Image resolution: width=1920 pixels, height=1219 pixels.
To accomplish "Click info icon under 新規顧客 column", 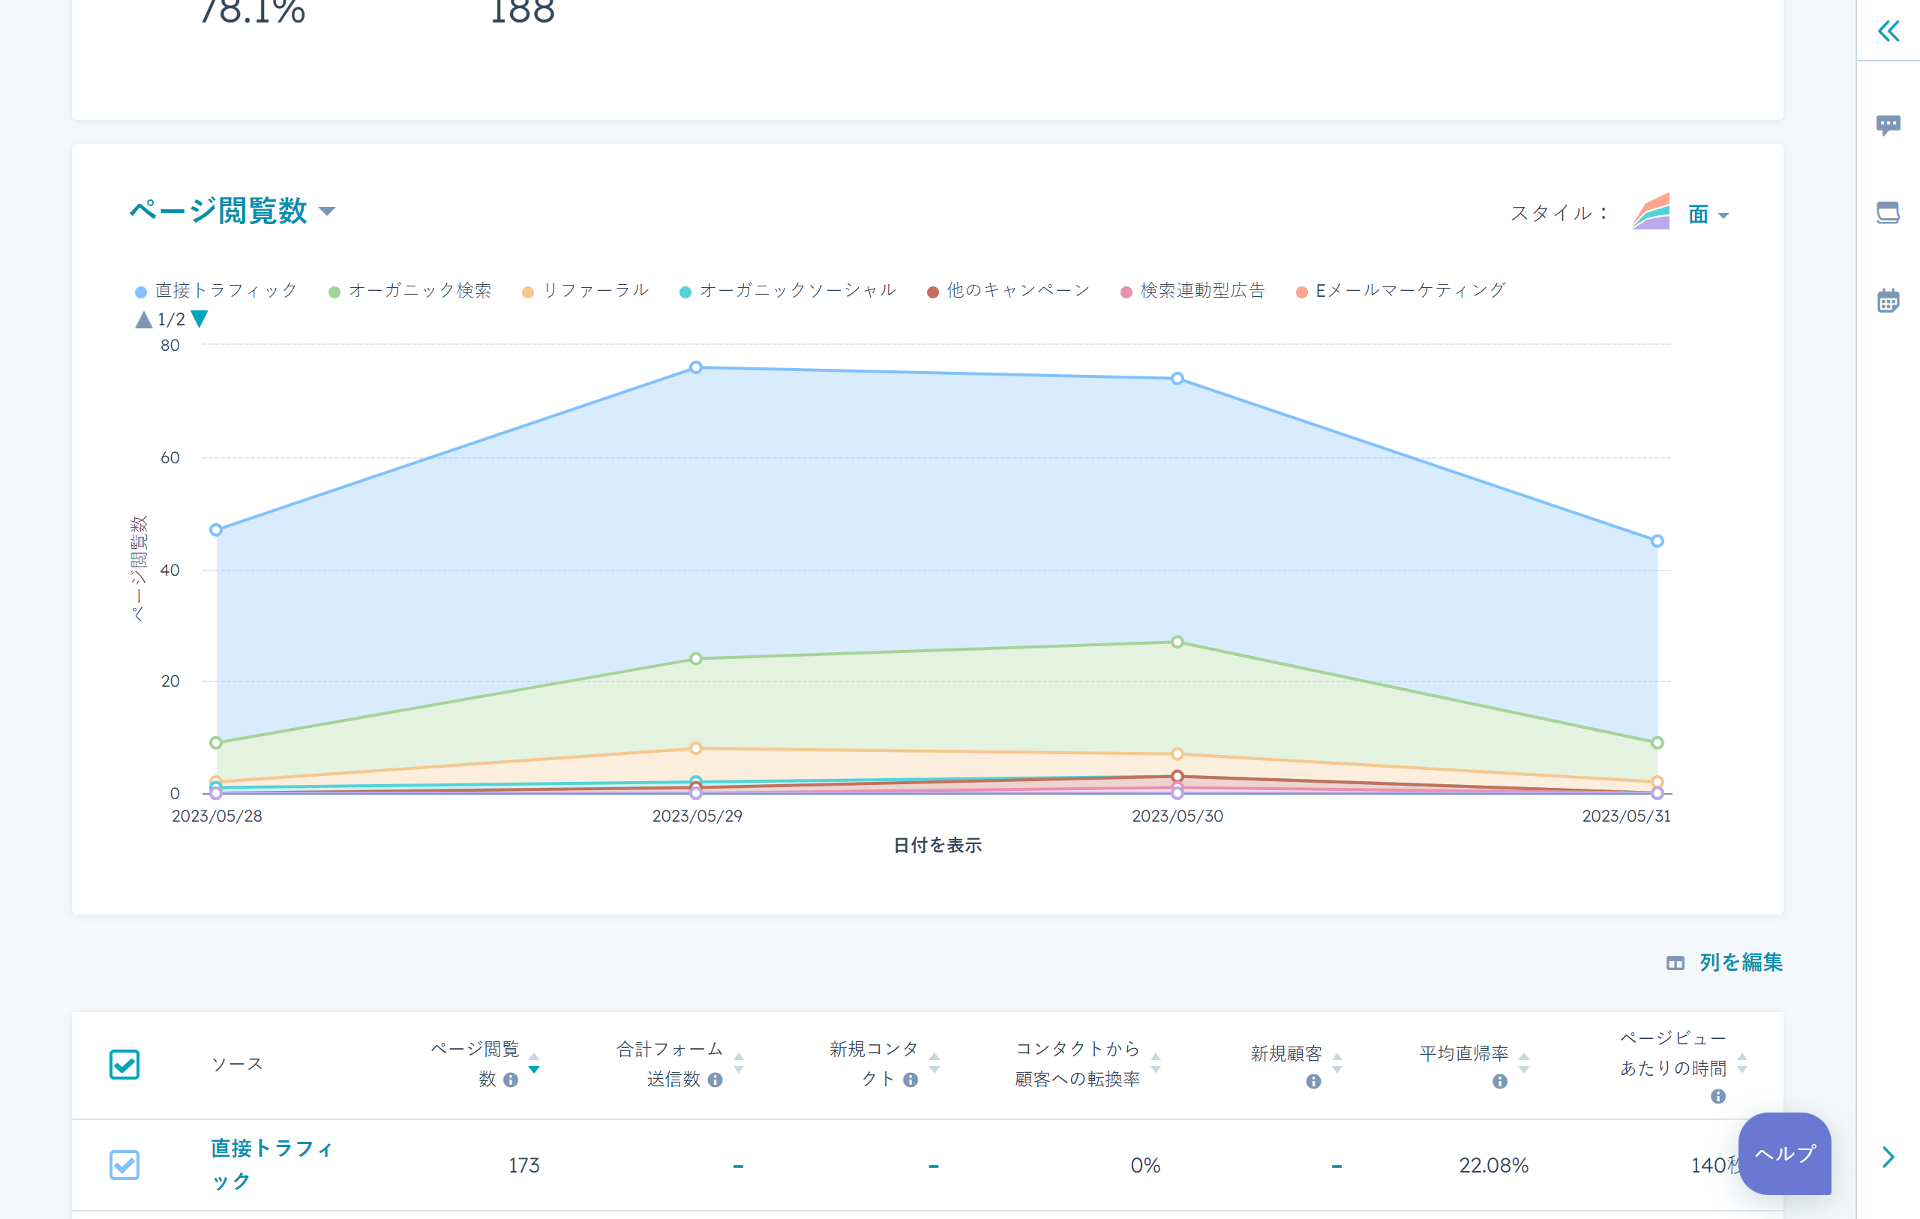I will pos(1314,1082).
